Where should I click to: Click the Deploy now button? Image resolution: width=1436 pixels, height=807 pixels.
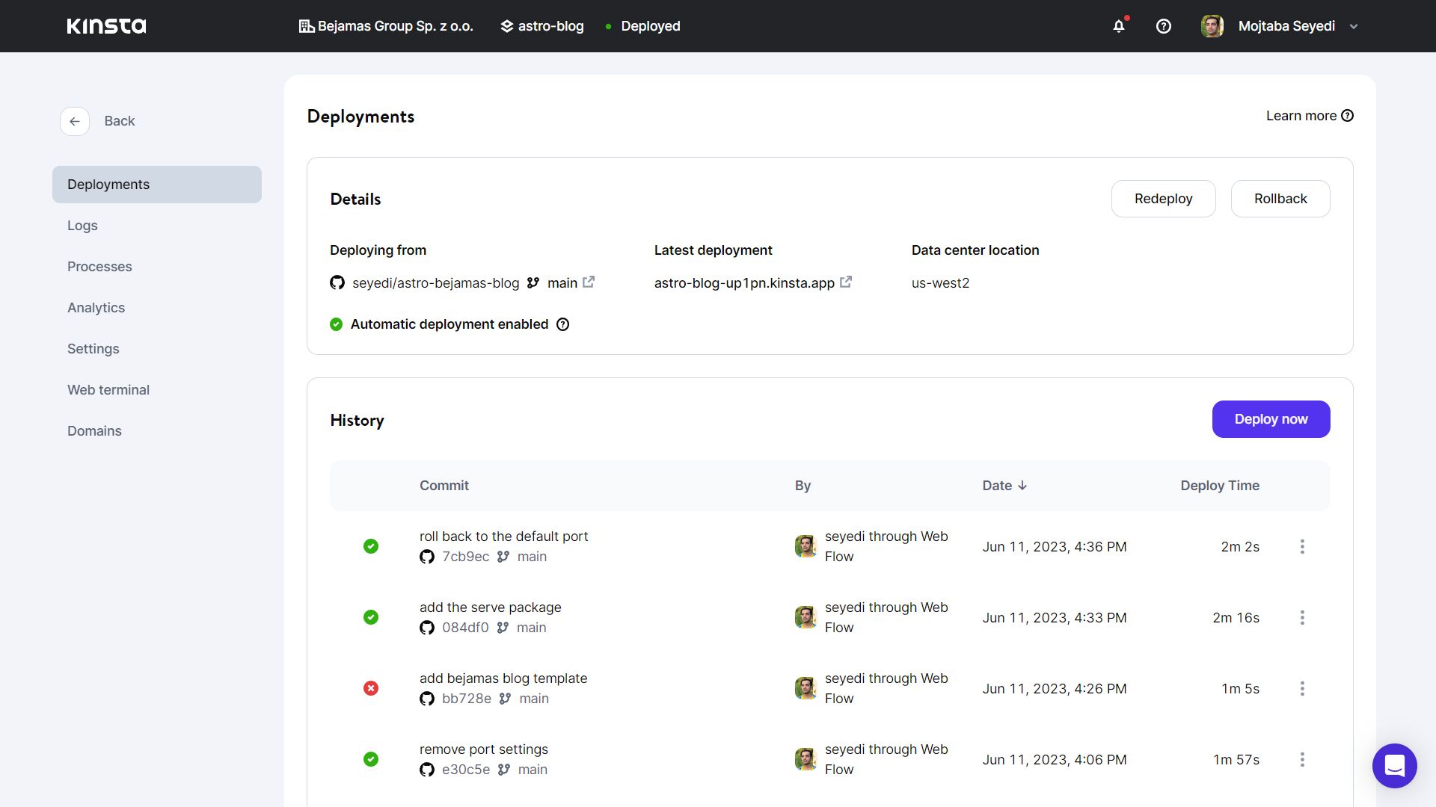tap(1271, 419)
